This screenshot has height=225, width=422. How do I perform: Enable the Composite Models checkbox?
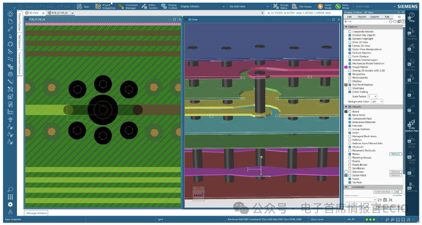[350, 32]
